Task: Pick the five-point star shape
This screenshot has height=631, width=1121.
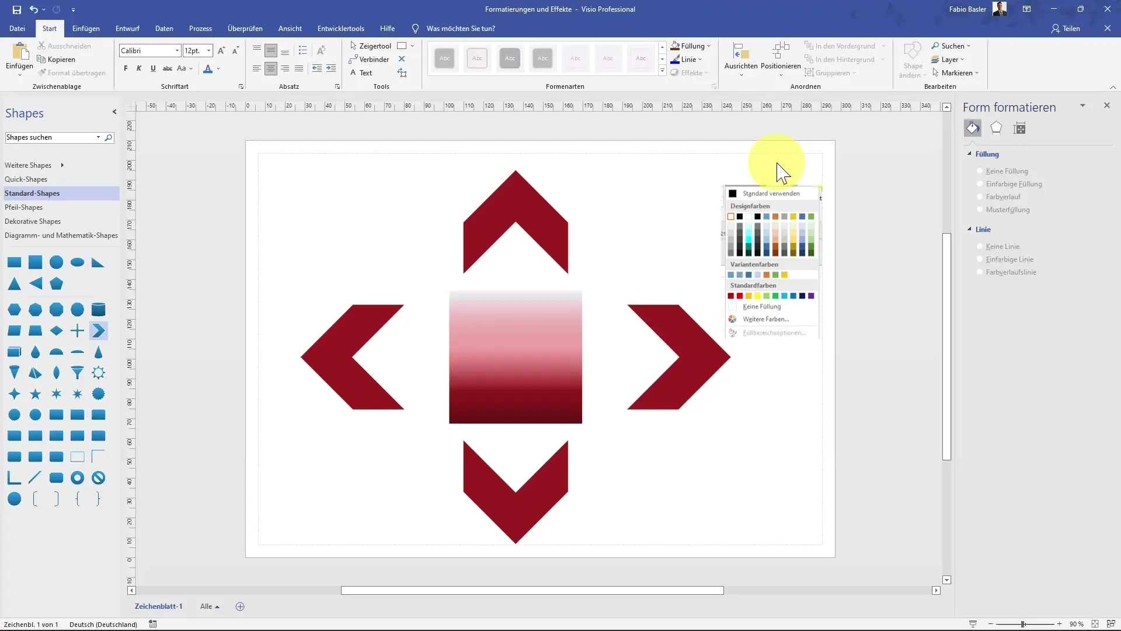Action: pyautogui.click(x=36, y=394)
